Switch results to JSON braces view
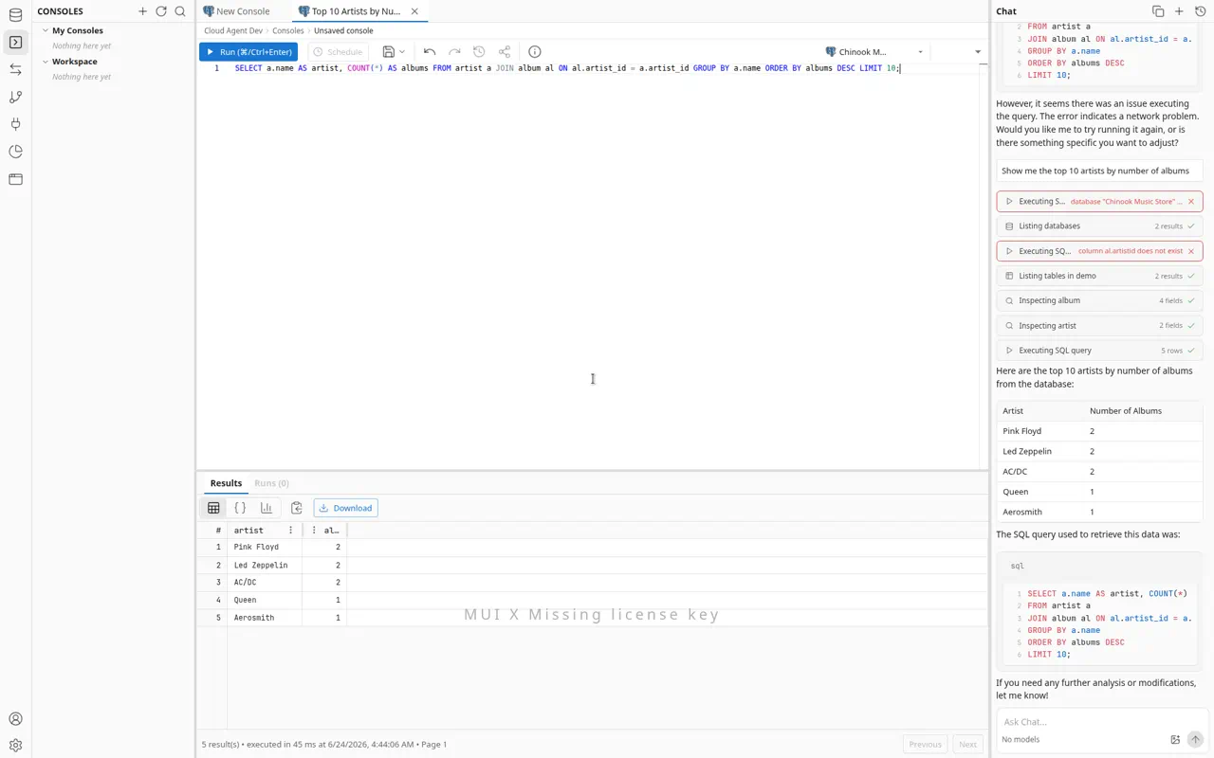 pyautogui.click(x=240, y=508)
